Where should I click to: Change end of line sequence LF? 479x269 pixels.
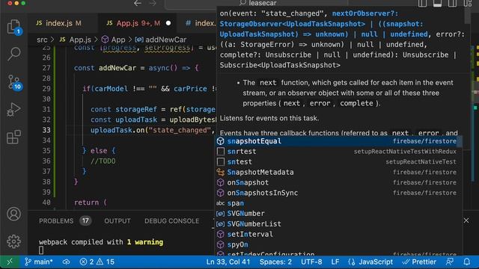point(335,262)
